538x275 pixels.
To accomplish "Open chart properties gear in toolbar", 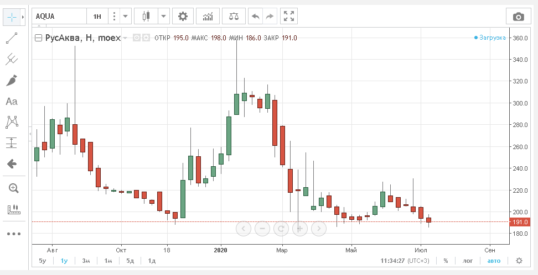I will tap(183, 16).
